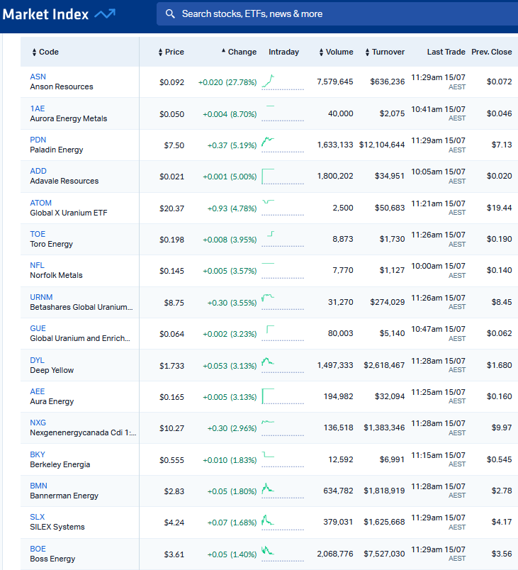Click the Bannerman Energy intraday sparkline

(282, 491)
